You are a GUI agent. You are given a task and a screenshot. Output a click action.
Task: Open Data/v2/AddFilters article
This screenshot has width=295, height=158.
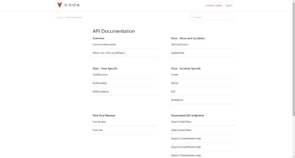pyautogui.click(x=181, y=130)
